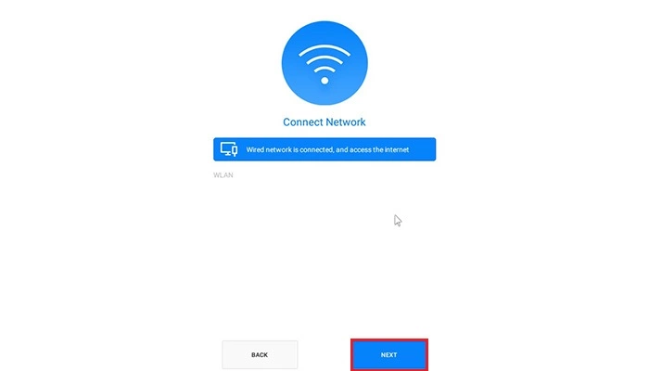This screenshot has height=371, width=649.
Task: Go back using the BACK button
Action: click(x=260, y=355)
